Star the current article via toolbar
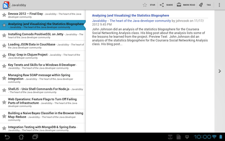Viewport: 225px width, 141px height. (149, 5)
